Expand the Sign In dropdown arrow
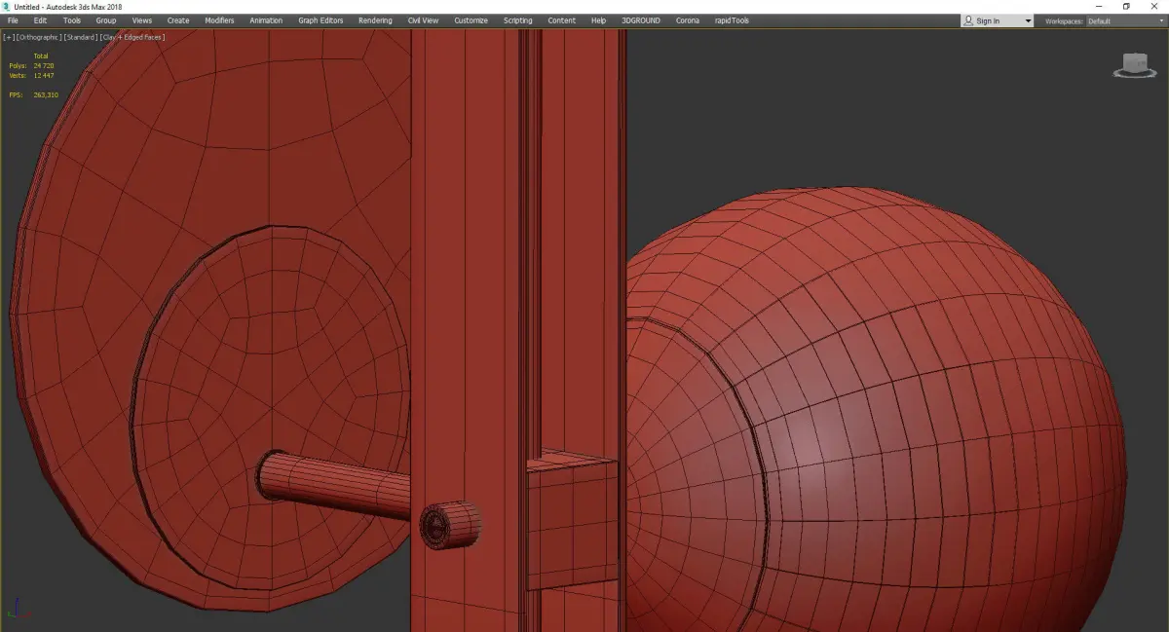Viewport: 1169px width, 632px height. pos(1027,20)
